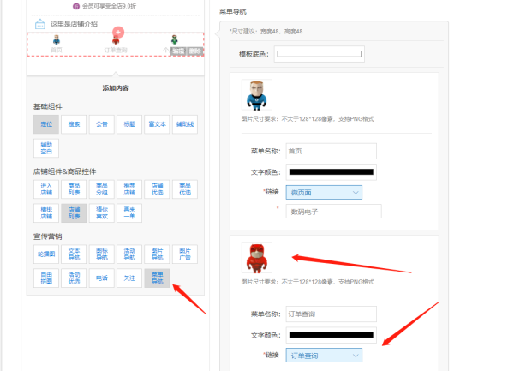Add the 菜单导航 component
The width and height of the screenshot is (514, 371).
click(157, 277)
